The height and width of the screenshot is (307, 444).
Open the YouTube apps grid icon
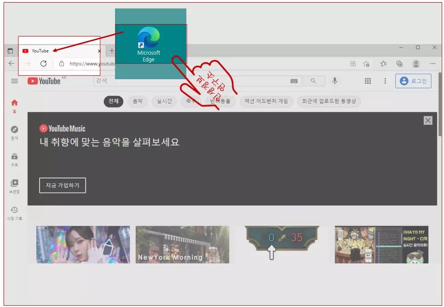pyautogui.click(x=367, y=81)
